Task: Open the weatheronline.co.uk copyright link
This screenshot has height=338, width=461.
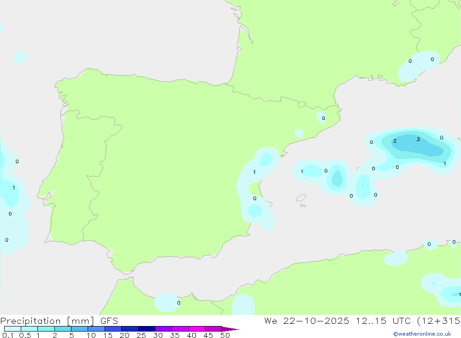Action: (422, 334)
